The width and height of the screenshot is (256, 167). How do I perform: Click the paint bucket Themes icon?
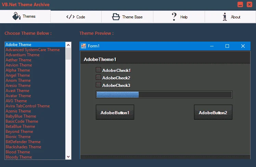tap(16, 16)
